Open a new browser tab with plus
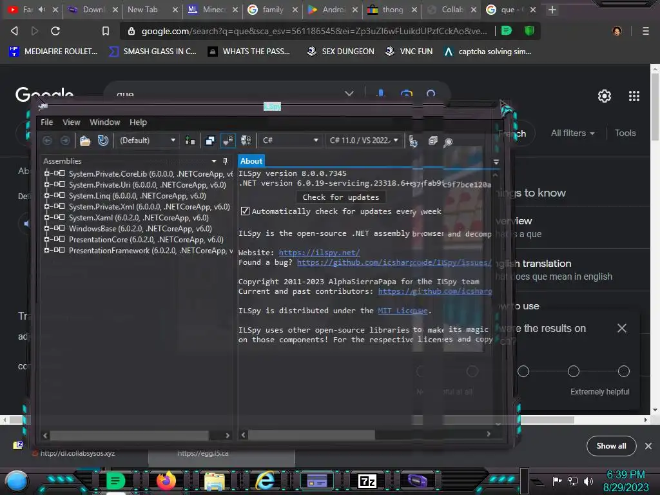Image resolution: width=660 pixels, height=495 pixels. [x=552, y=10]
